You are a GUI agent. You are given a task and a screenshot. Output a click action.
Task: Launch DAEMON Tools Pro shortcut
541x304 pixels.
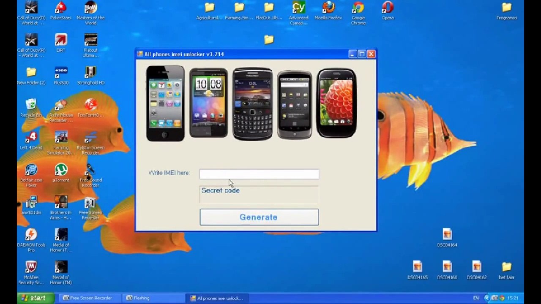pos(31,240)
